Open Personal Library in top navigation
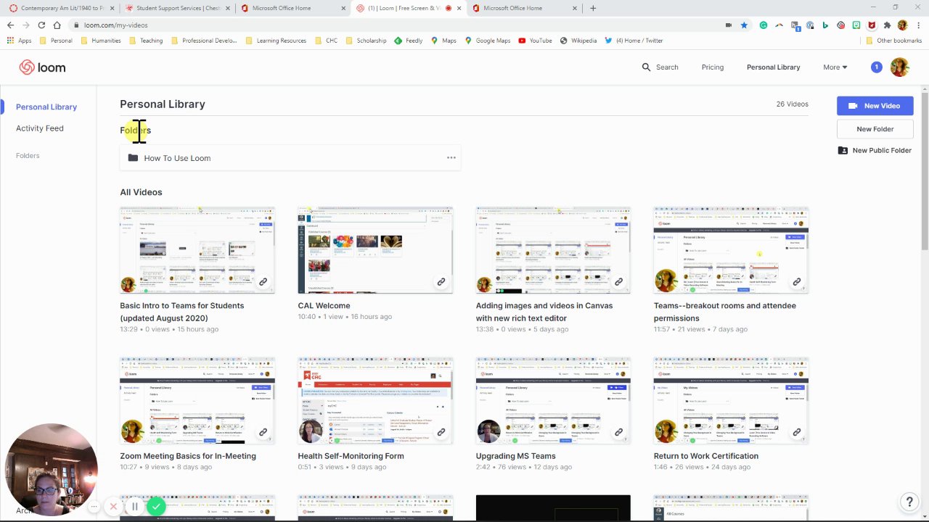 [x=773, y=67]
